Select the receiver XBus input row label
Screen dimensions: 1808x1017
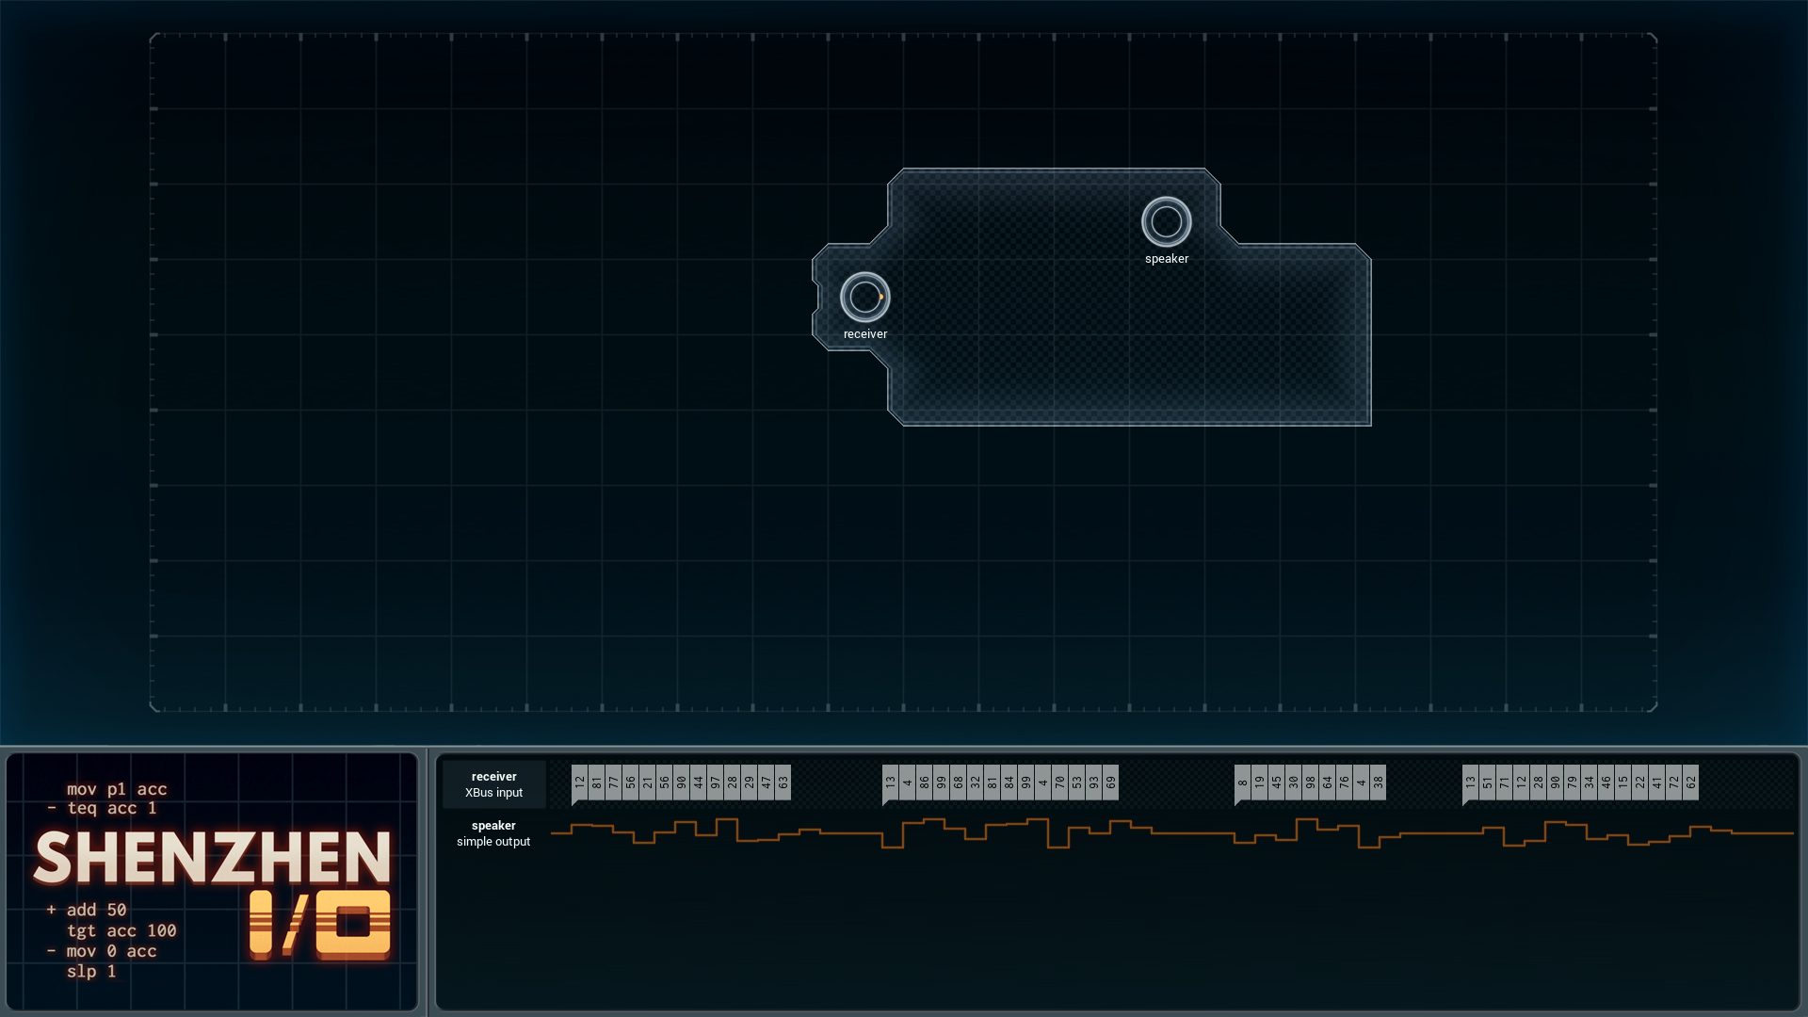point(493,784)
